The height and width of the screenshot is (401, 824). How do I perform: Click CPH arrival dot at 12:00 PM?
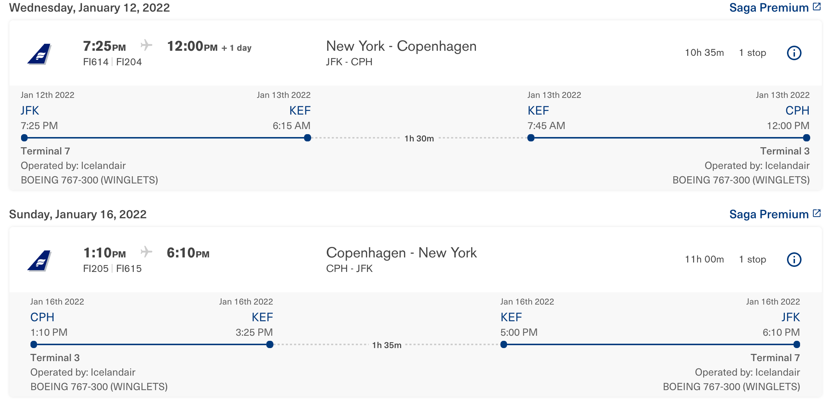807,138
